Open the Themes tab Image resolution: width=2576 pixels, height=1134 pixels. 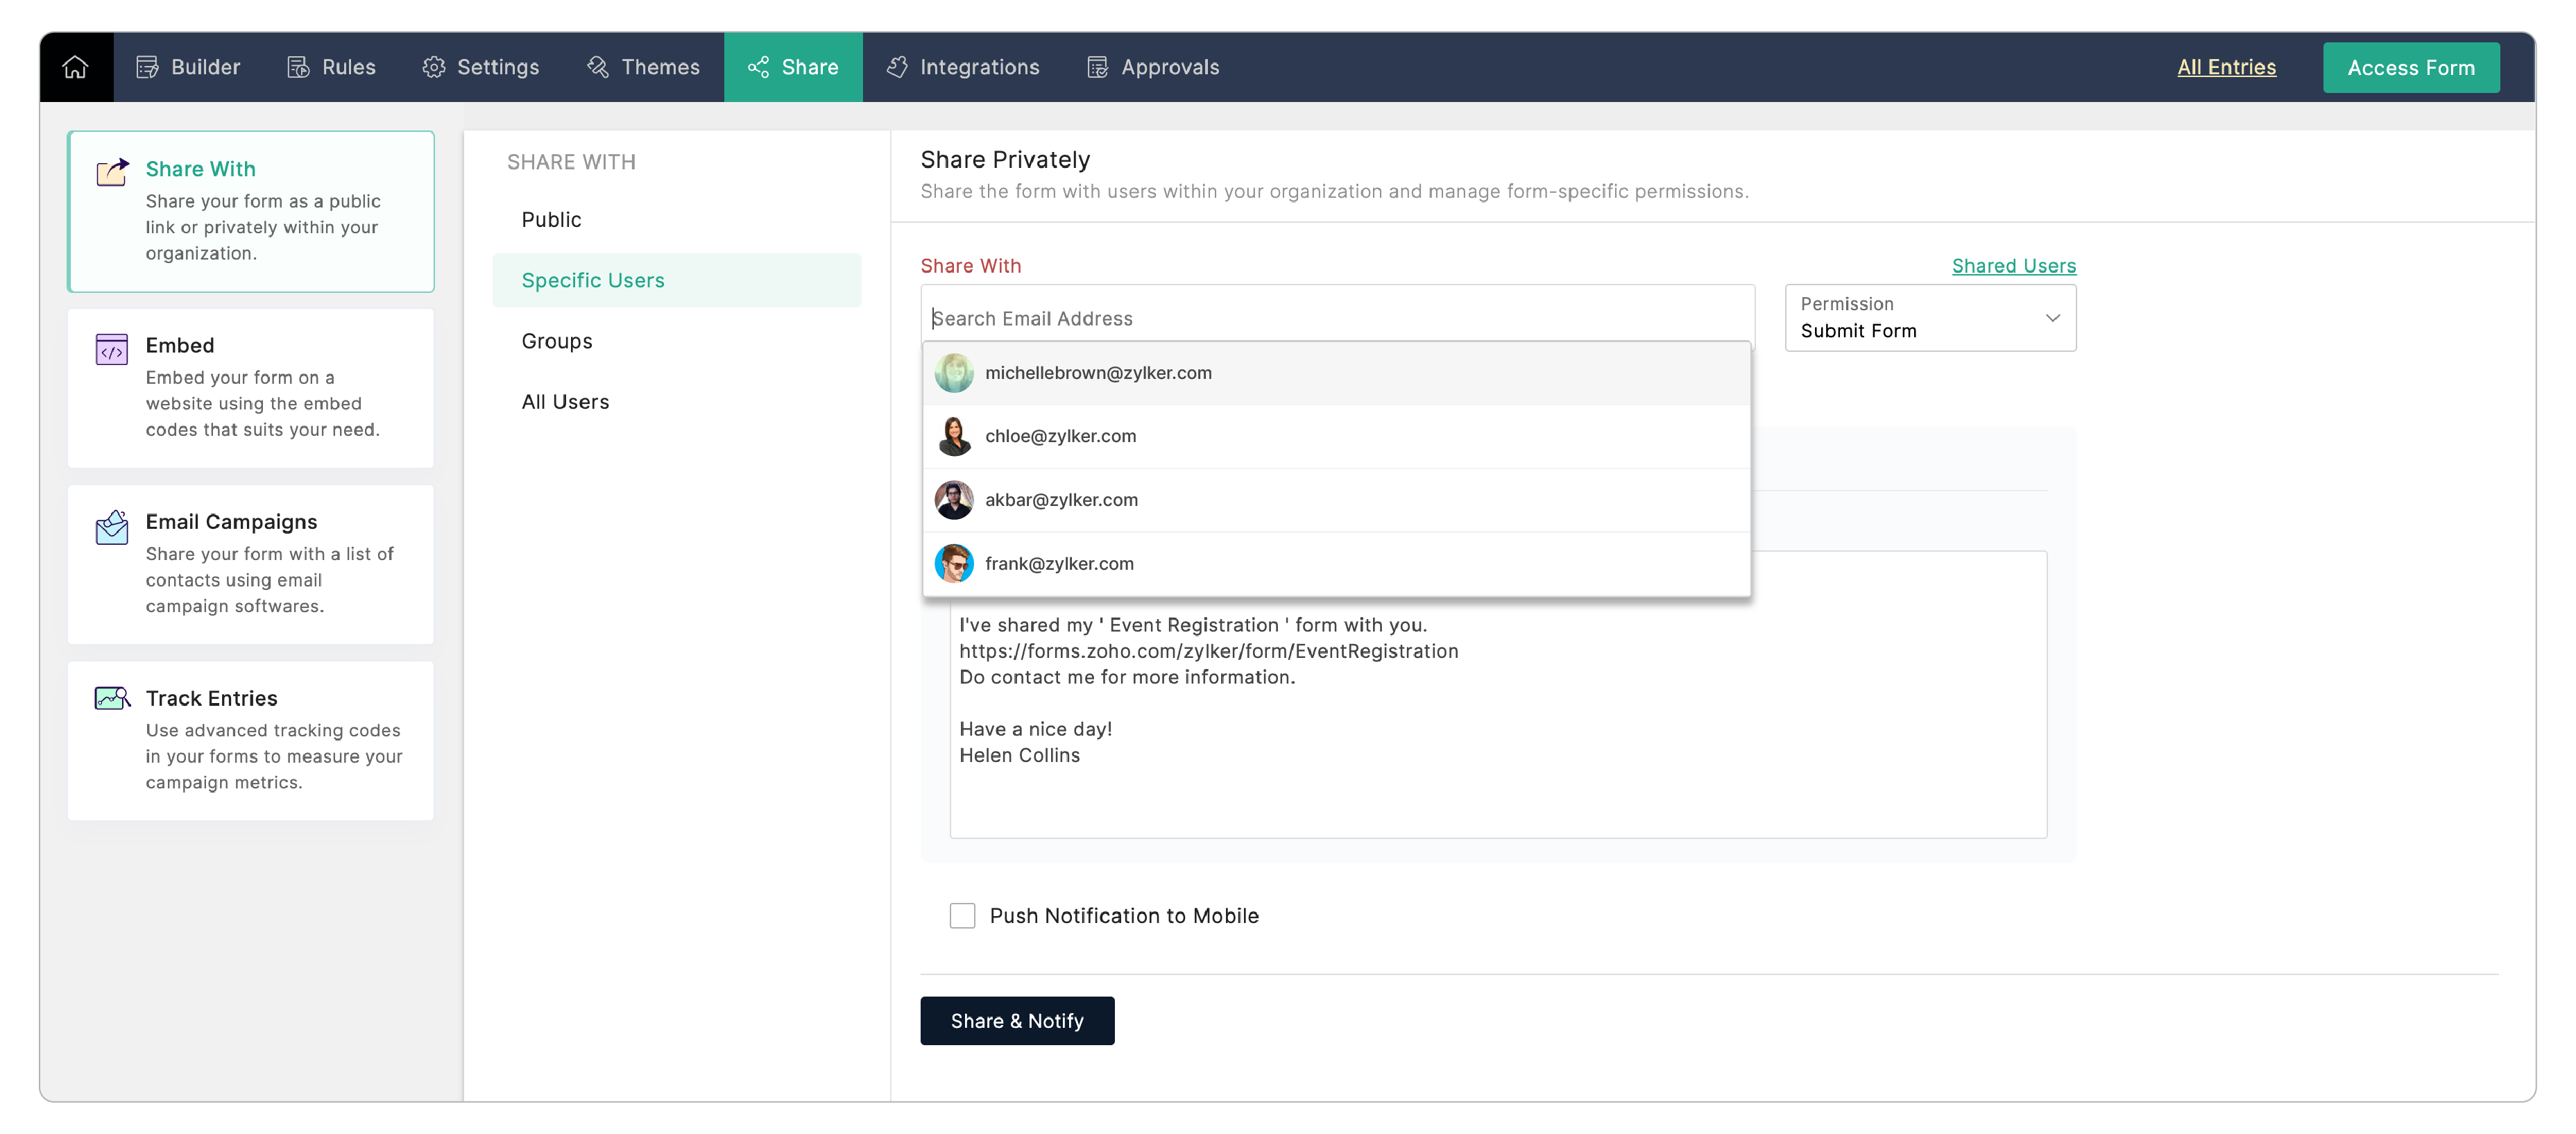point(643,67)
